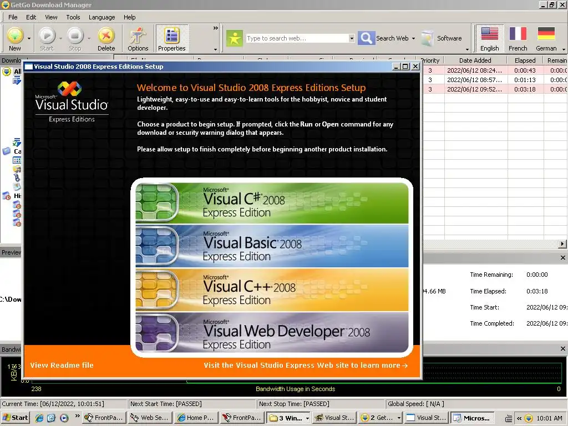Image resolution: width=568 pixels, height=426 pixels.
Task: Click the Search Web magnifier icon
Action: pos(366,38)
